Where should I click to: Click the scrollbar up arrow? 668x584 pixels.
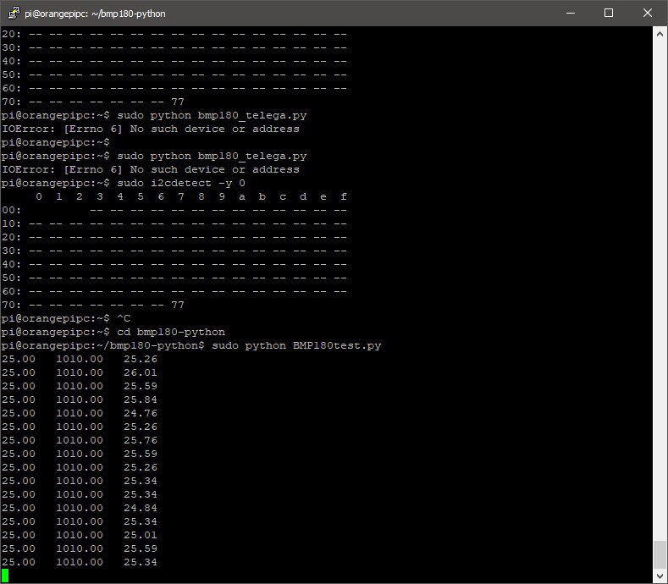660,34
